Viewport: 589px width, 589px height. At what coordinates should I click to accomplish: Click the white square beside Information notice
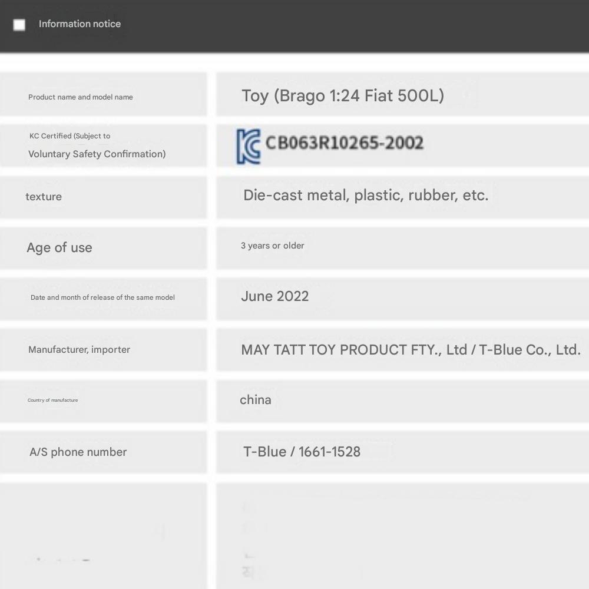(x=19, y=25)
